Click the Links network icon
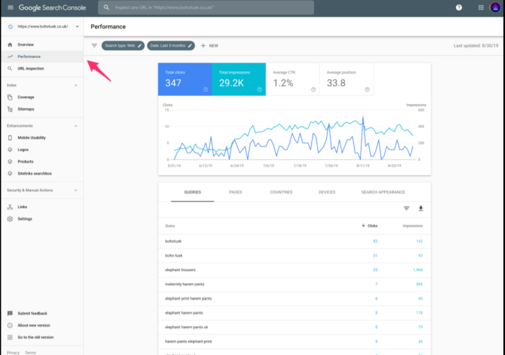 coord(10,207)
